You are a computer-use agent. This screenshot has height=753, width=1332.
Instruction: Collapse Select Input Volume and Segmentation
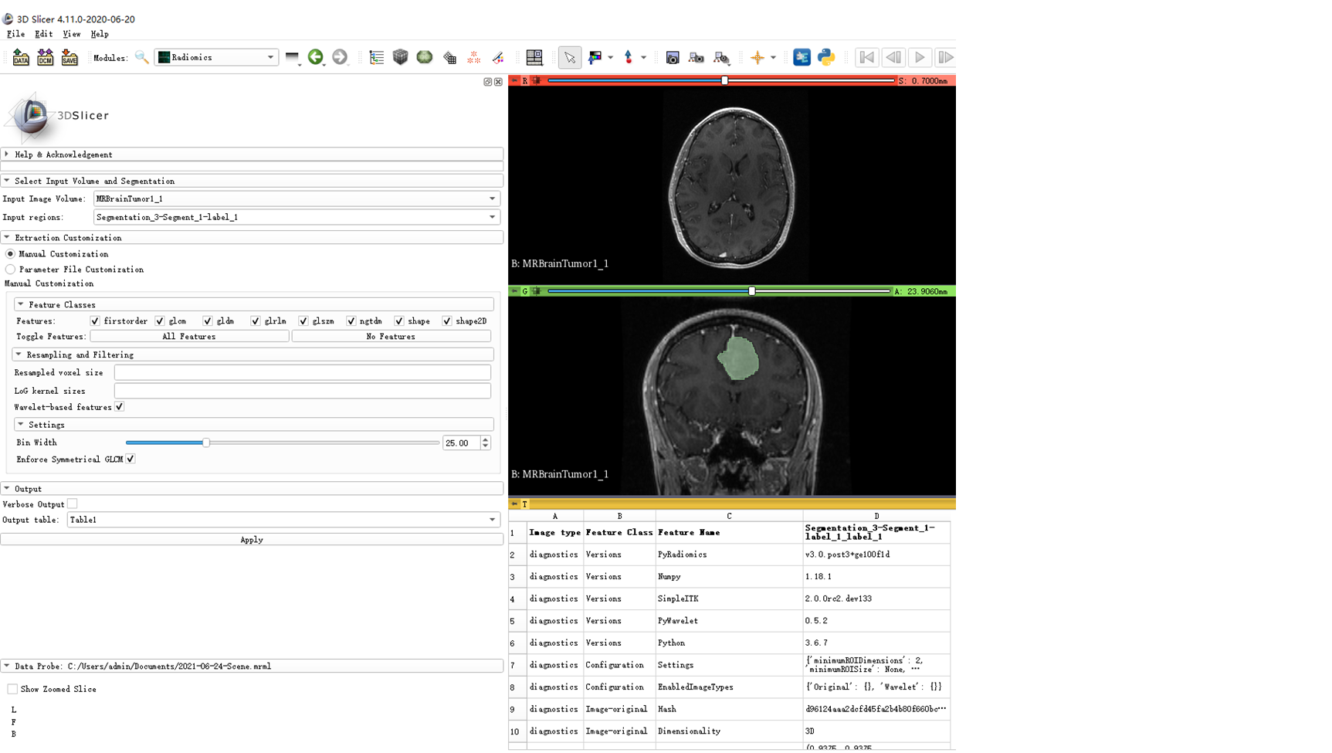pyautogui.click(x=252, y=181)
